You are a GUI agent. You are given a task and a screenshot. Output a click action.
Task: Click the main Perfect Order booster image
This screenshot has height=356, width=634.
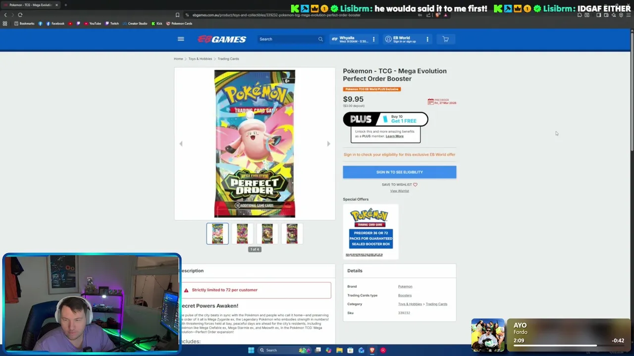point(255,143)
